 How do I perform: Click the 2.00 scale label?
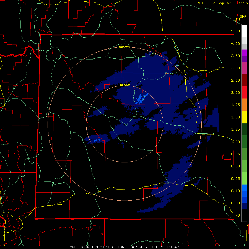tap(235, 93)
